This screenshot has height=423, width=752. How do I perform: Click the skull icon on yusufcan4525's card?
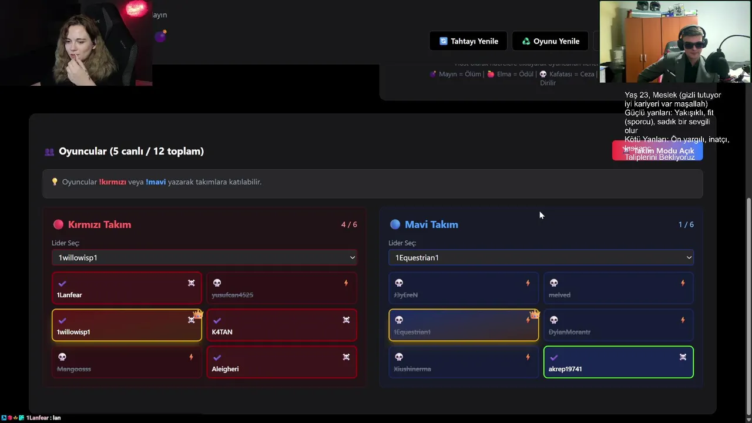pyautogui.click(x=217, y=283)
